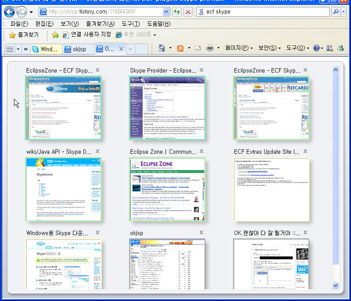Click the 'EclipseZone - ECF Skyp...' title above REFCARDZ thumbnail

point(267,70)
